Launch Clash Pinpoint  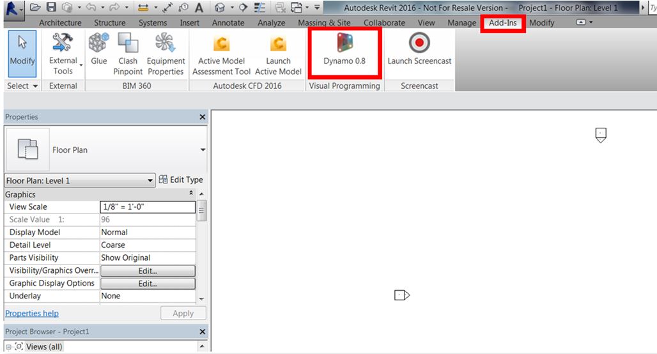coord(128,54)
